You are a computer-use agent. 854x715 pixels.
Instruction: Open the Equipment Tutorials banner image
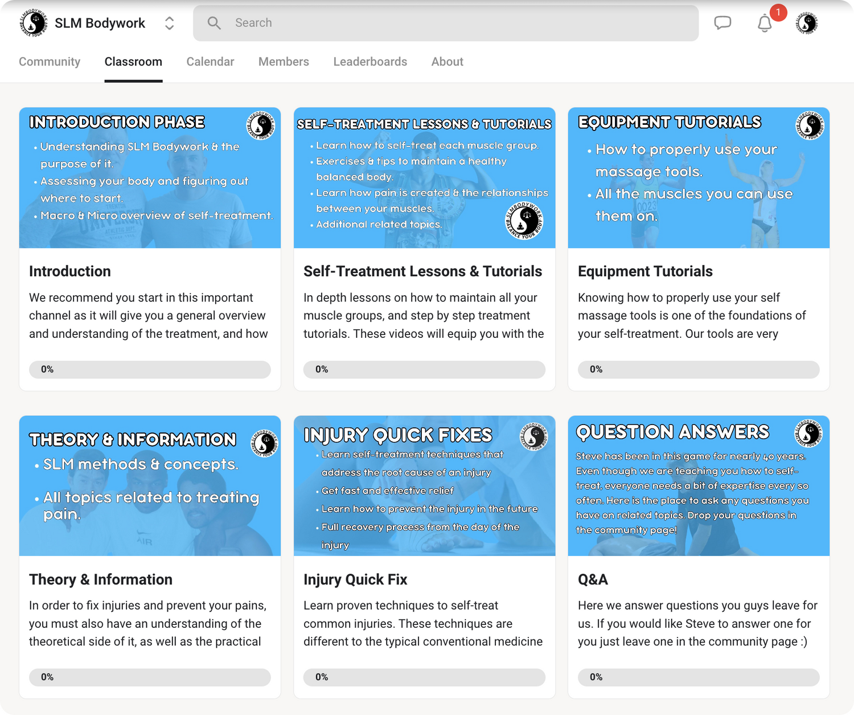[x=699, y=178]
